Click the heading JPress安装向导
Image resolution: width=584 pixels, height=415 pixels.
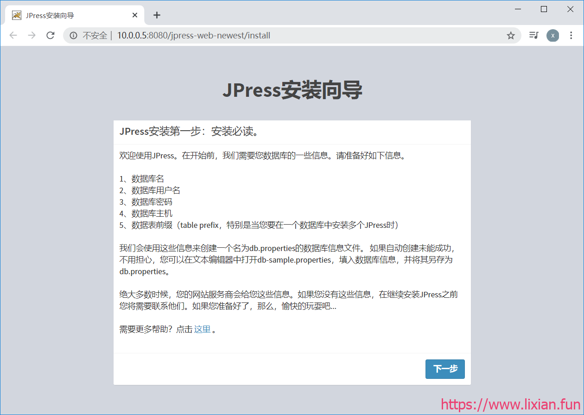[292, 90]
